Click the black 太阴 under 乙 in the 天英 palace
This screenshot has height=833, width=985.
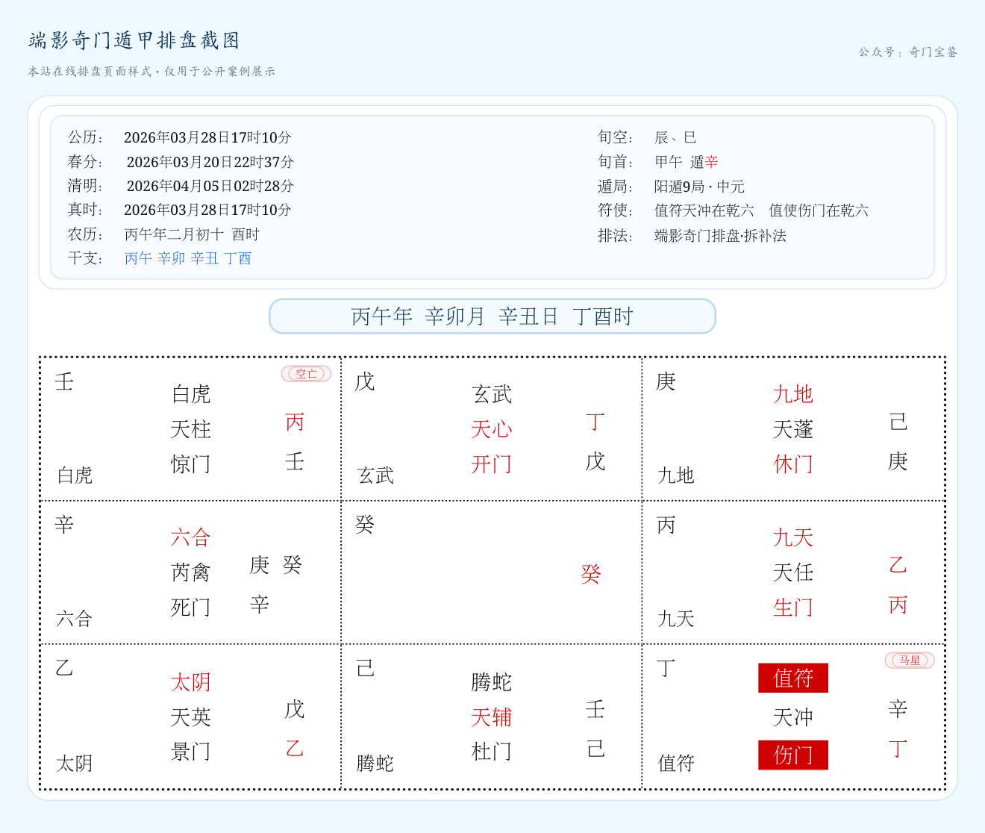coord(75,764)
